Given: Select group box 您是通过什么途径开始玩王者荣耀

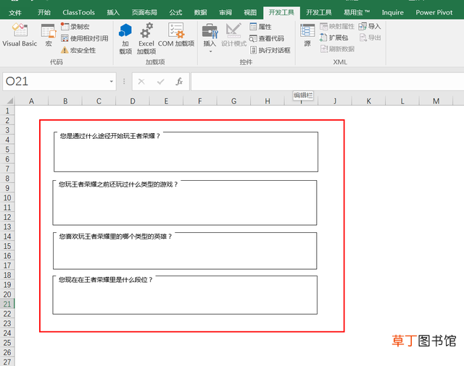Looking at the screenshot, I should click(x=186, y=152).
